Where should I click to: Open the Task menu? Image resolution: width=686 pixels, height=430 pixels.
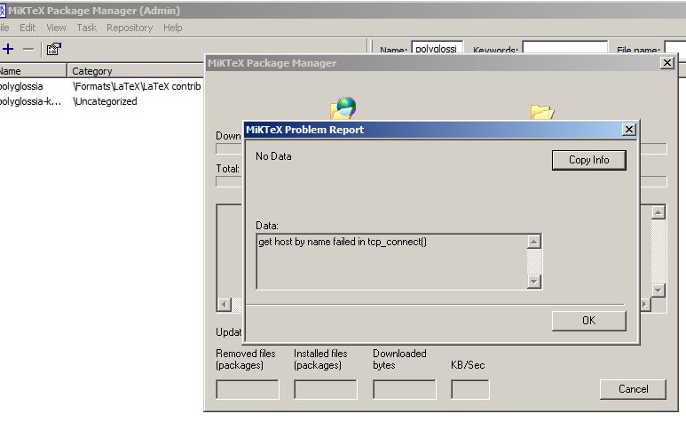[86, 28]
